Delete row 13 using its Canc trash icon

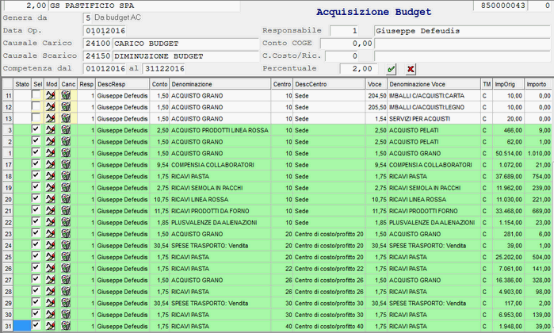coord(66,118)
